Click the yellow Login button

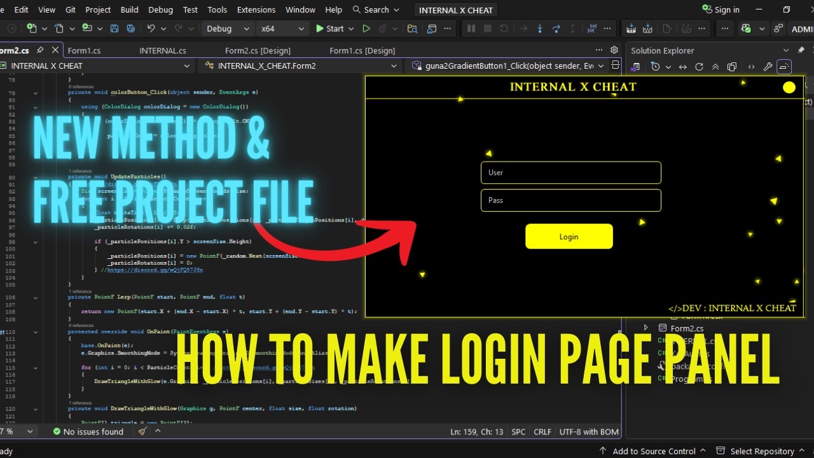[x=569, y=237]
